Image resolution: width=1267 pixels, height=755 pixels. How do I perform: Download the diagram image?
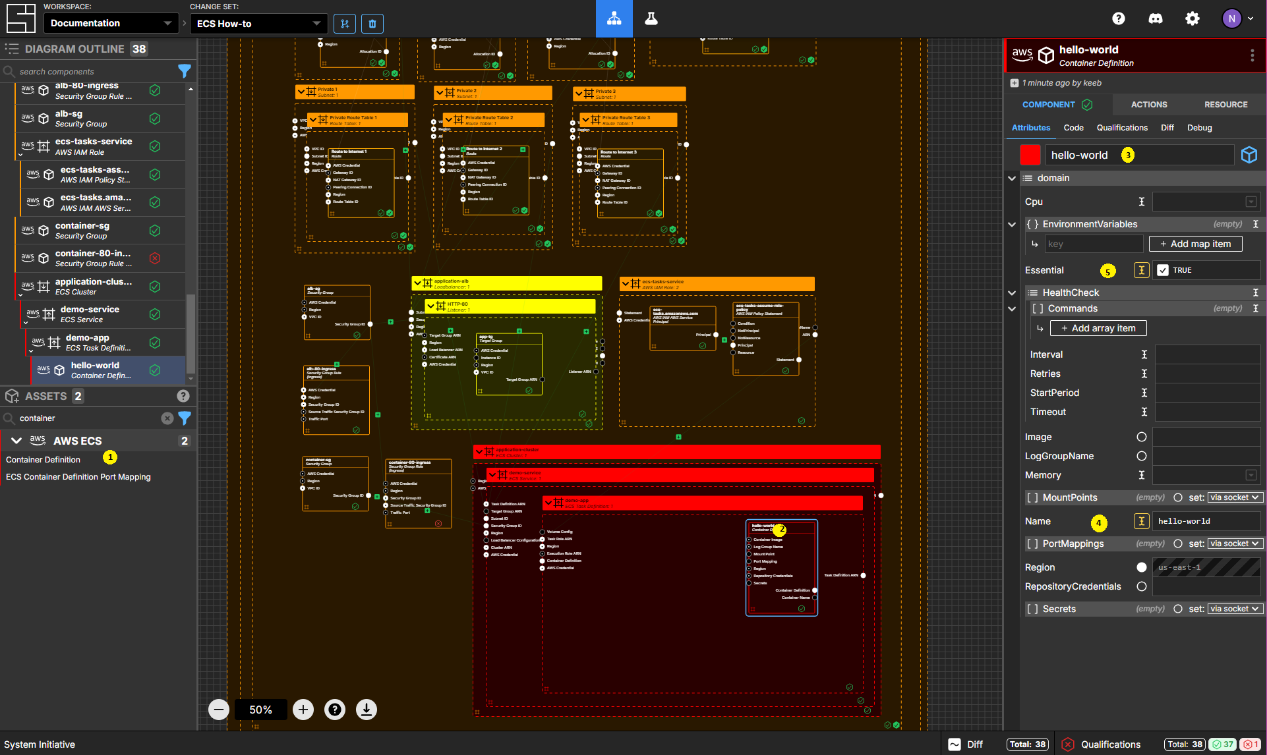point(367,710)
